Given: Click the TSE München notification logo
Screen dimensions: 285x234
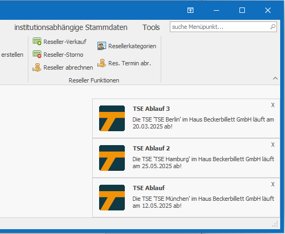Looking at the screenshot, I should coord(112,198).
